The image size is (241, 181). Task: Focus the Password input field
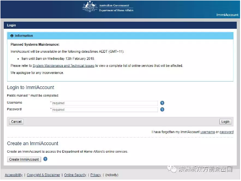105,109
